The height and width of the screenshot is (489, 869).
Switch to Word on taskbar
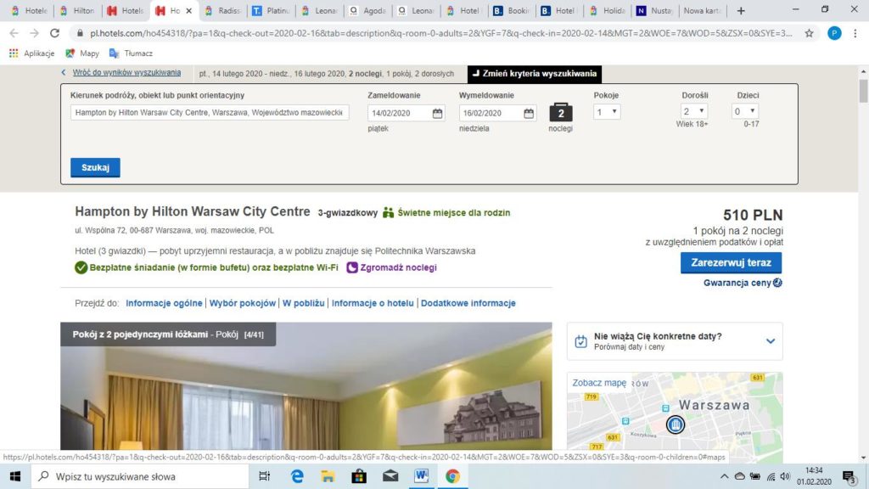(421, 476)
